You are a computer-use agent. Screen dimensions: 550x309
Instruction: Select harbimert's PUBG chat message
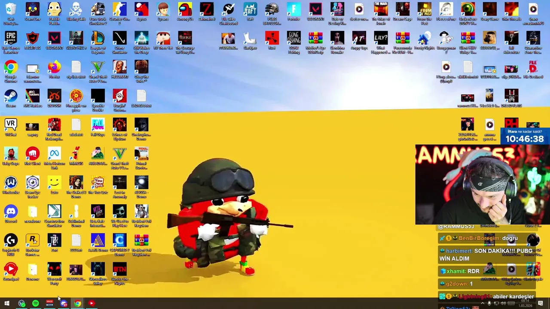[486, 254]
